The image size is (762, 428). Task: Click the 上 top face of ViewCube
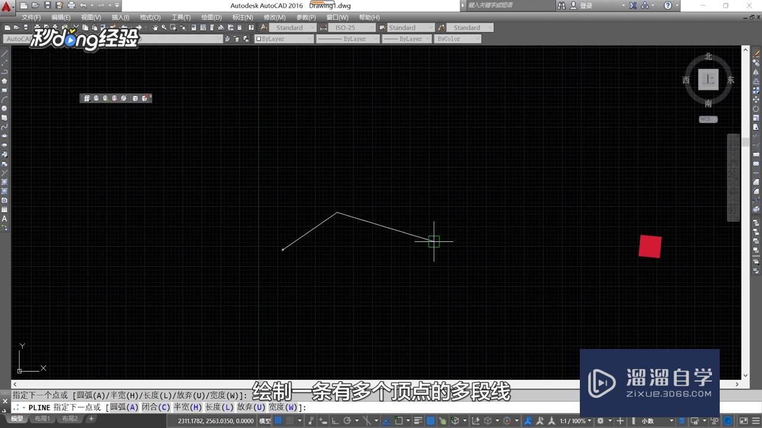[708, 79]
